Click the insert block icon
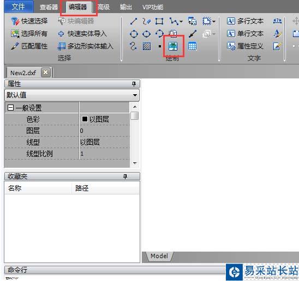Viewport: 299px width, 281px height. pyautogui.click(x=192, y=21)
